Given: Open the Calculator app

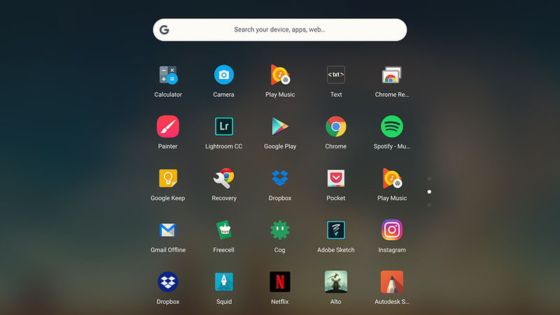Looking at the screenshot, I should [168, 75].
